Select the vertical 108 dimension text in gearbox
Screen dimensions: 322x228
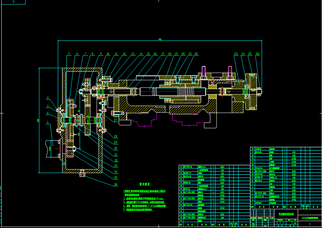click(x=79, y=134)
